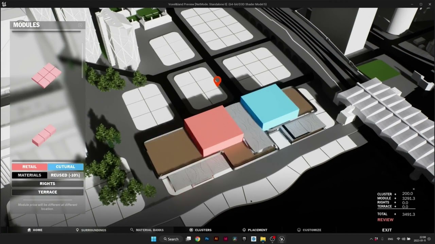
Task: Open Google Chrome from the taskbar
Action: pyautogui.click(x=197, y=239)
